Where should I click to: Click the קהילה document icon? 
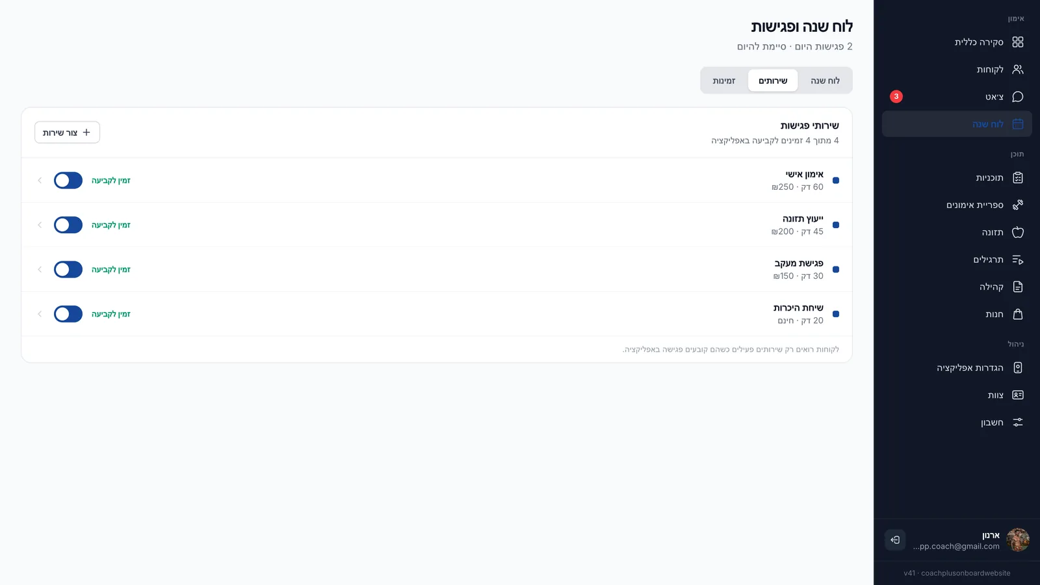click(1018, 287)
